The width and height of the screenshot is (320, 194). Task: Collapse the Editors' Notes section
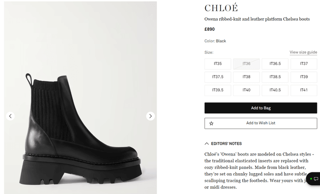click(207, 143)
